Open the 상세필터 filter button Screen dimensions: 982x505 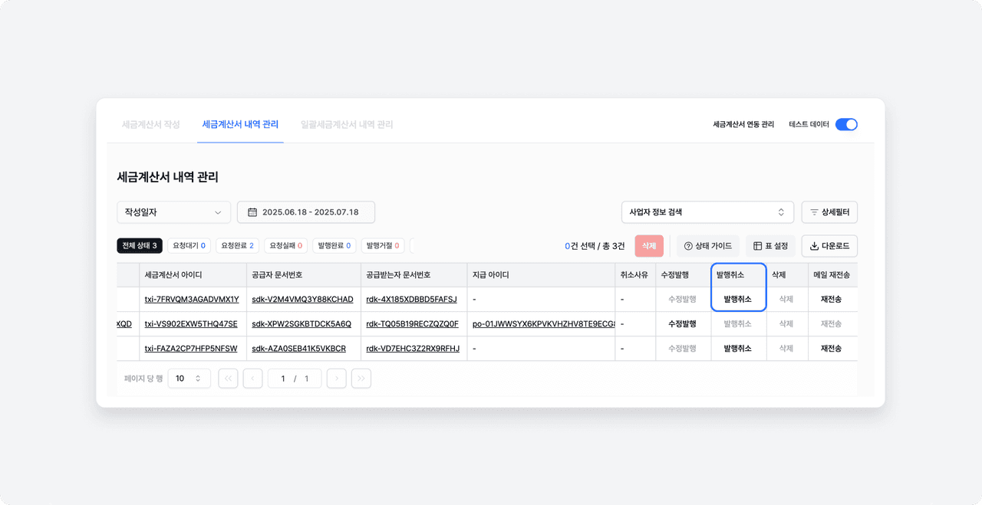click(829, 212)
